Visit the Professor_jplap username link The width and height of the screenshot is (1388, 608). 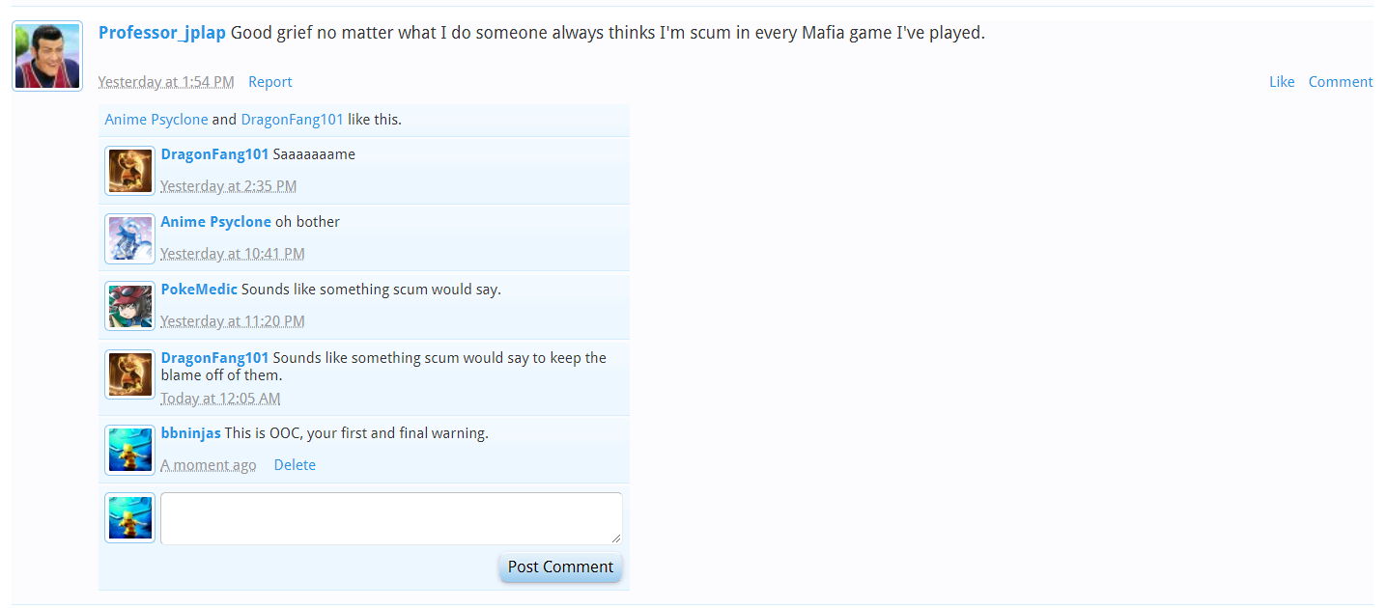point(162,33)
